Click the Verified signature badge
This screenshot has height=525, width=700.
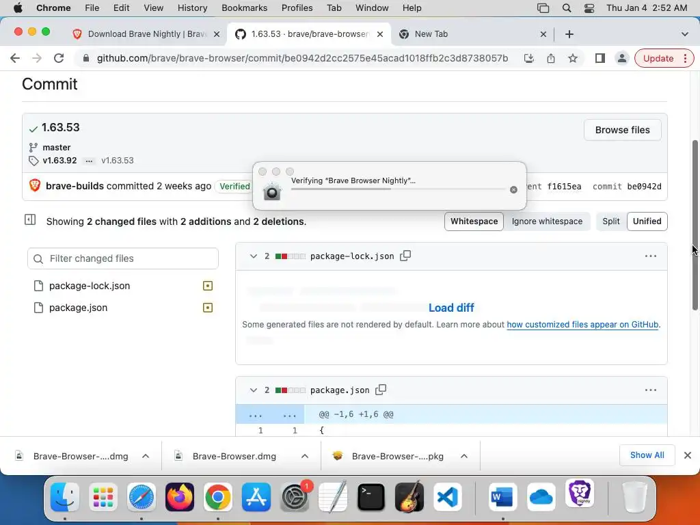tap(234, 187)
